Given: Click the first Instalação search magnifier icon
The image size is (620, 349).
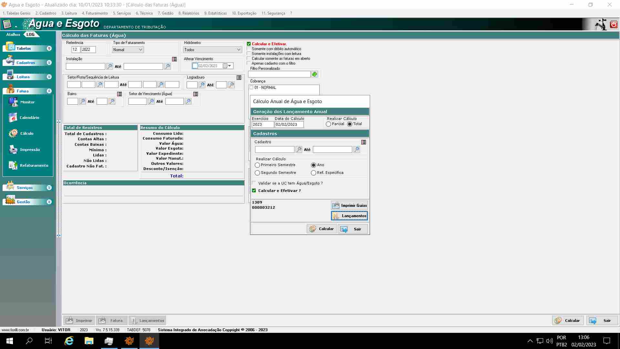Looking at the screenshot, I should (110, 67).
